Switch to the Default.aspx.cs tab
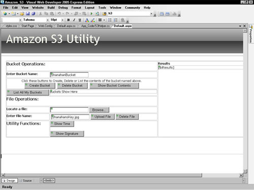Screen dimensions: 254x190 66,26
